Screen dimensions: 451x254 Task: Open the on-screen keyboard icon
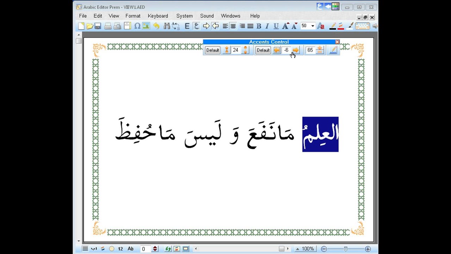[362, 26]
